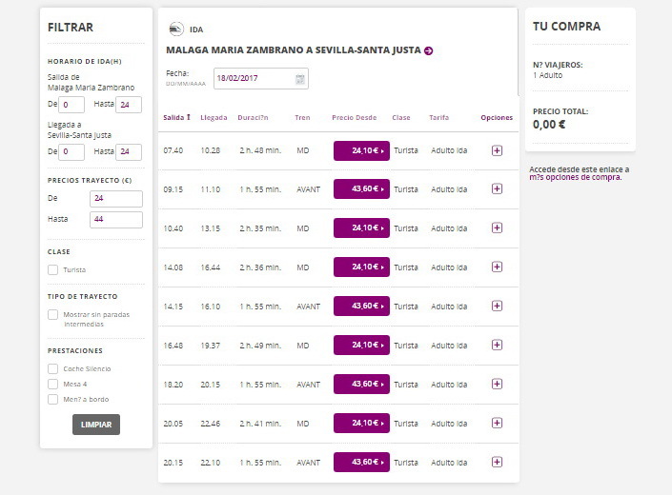
Task: Click the route change arrow icon
Action: tap(429, 50)
